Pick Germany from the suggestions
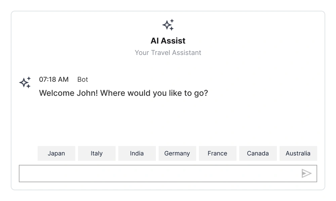Viewport: 336px width, 201px height. point(177,153)
